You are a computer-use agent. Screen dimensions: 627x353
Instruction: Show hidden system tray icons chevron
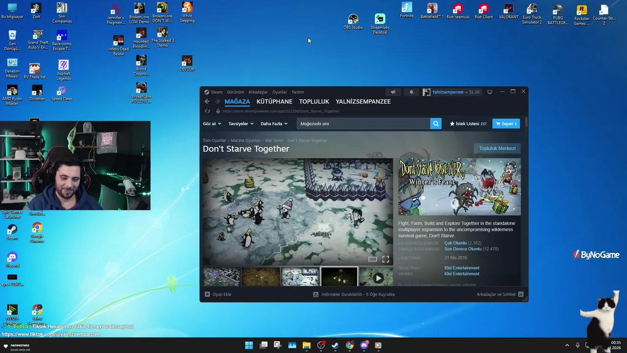pos(567,345)
